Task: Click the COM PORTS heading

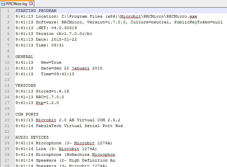Action: 27,114
